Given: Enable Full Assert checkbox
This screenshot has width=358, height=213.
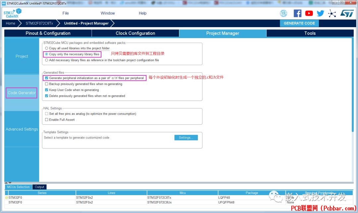Looking at the screenshot, I should click(47, 120).
